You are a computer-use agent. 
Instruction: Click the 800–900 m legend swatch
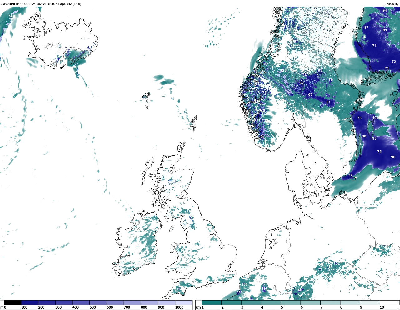[x=149, y=302]
